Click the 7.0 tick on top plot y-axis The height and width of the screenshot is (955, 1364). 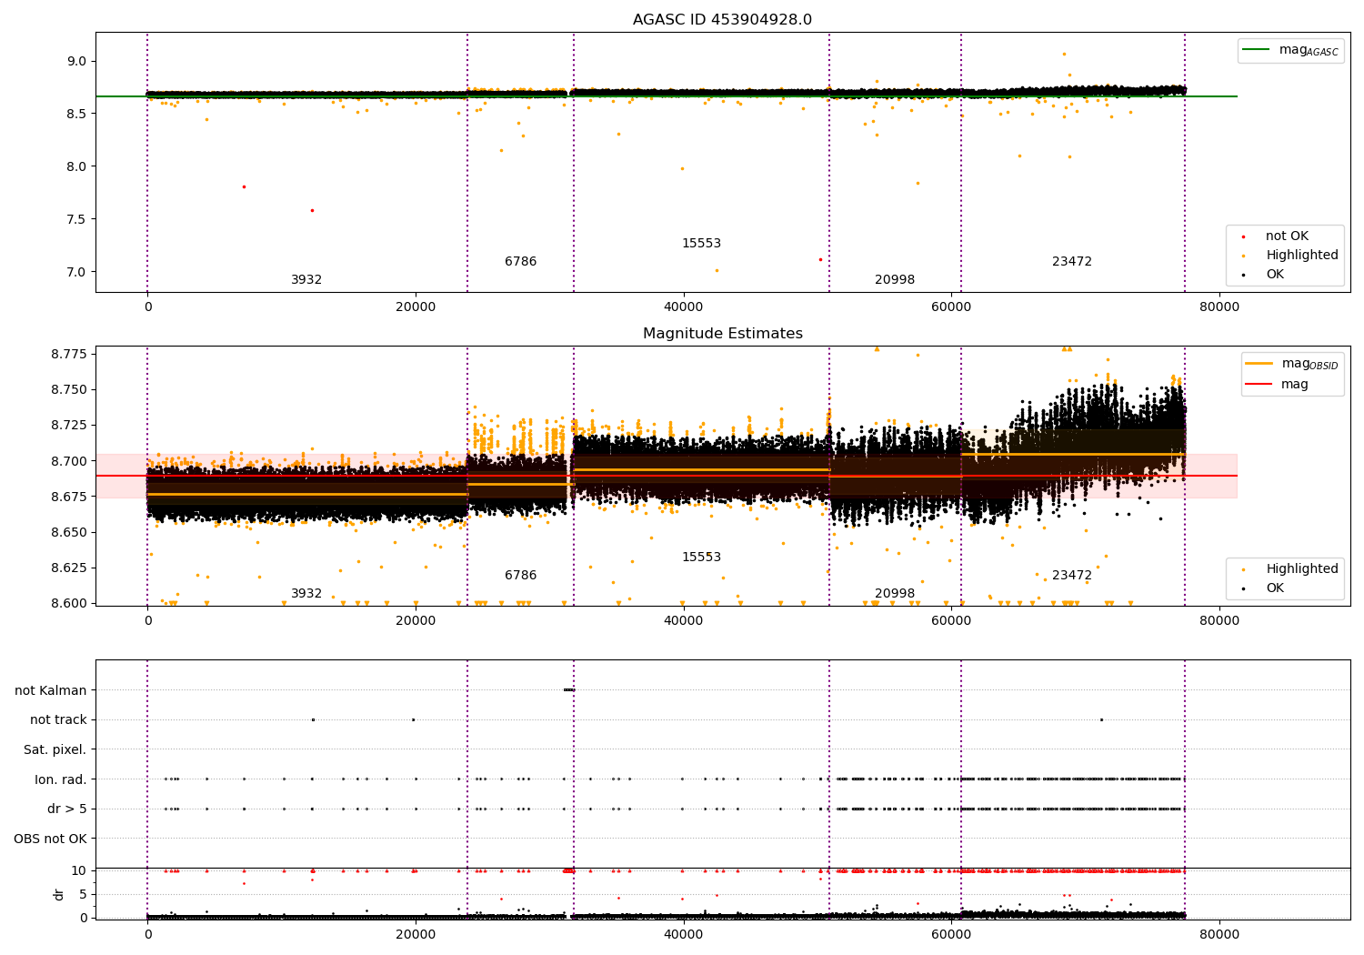click(x=75, y=272)
